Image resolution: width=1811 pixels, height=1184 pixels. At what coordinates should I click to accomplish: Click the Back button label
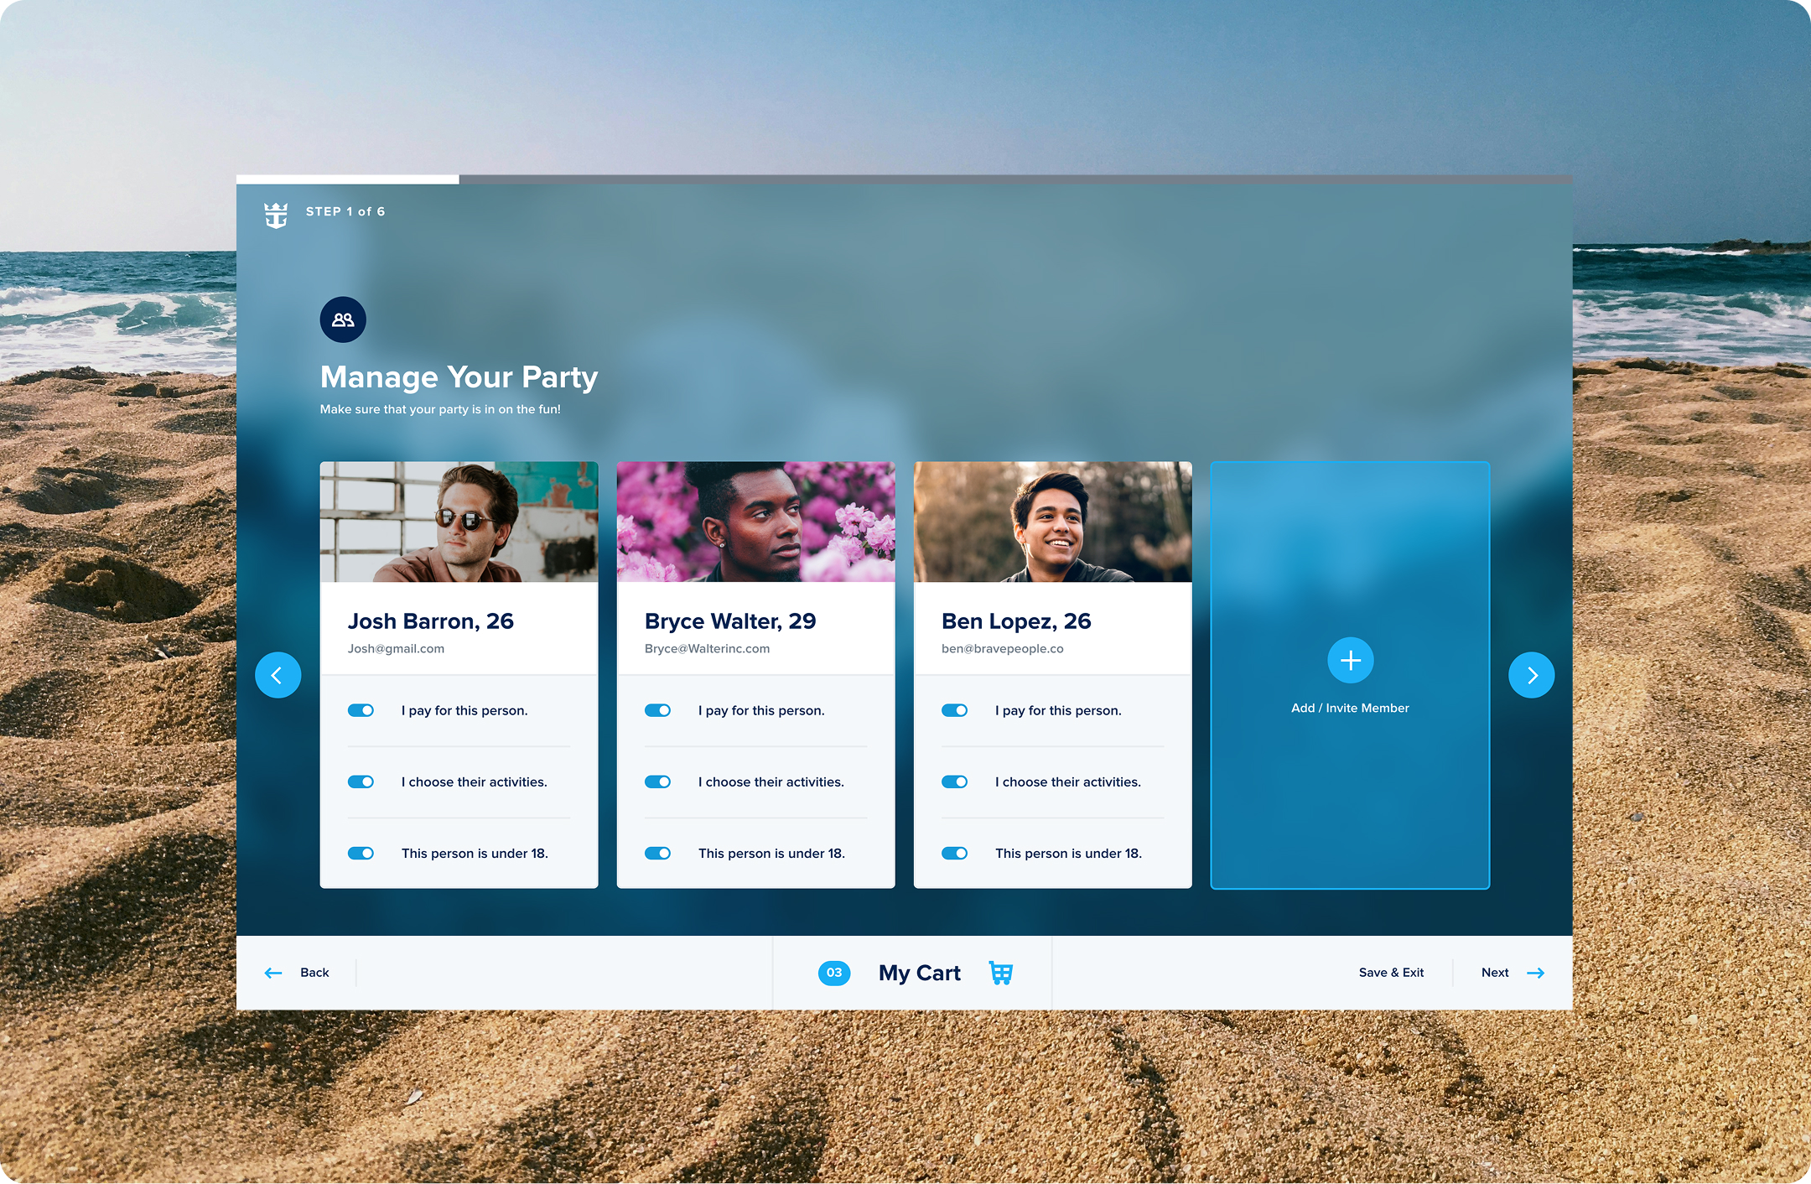point(314,973)
